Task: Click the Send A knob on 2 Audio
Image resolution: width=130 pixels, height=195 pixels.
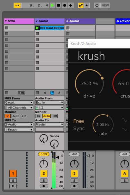Action: coord(44,138)
